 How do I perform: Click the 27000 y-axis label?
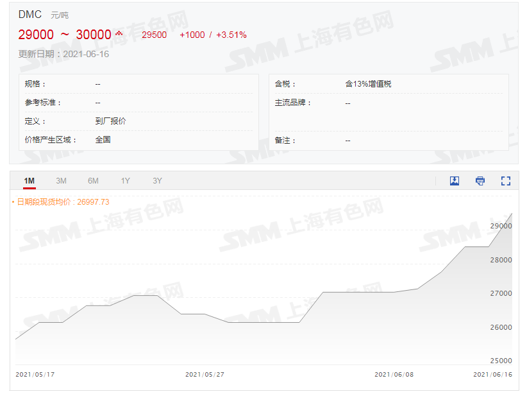501,293
